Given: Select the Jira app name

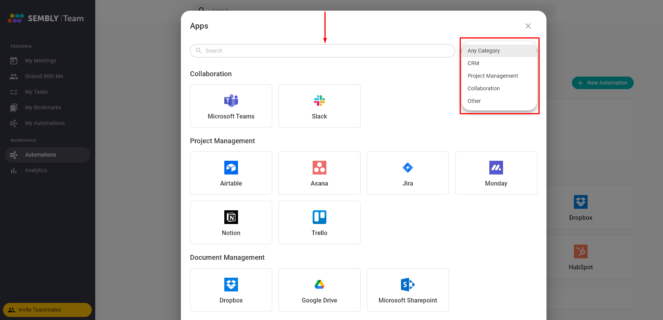Looking at the screenshot, I should click(x=408, y=183).
